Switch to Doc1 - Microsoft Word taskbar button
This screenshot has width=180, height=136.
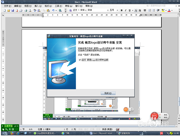(x=101, y=133)
